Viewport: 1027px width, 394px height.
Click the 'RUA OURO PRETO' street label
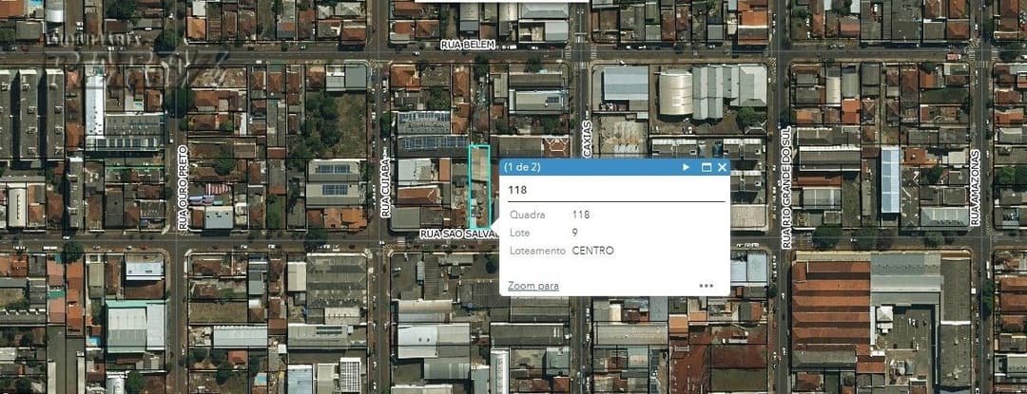[x=183, y=188]
